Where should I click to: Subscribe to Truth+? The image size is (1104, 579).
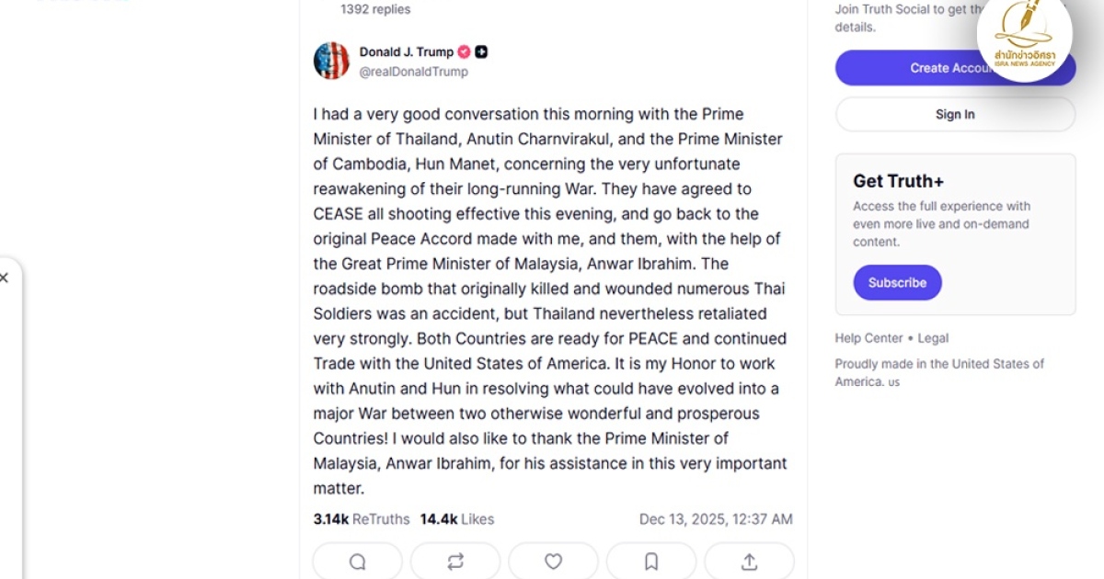coord(897,283)
